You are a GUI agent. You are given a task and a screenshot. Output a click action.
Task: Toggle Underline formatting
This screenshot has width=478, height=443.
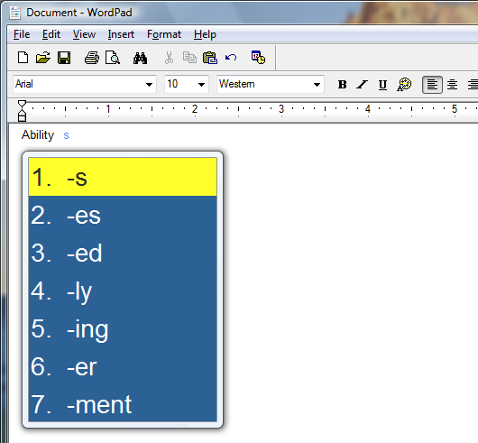[x=382, y=85]
